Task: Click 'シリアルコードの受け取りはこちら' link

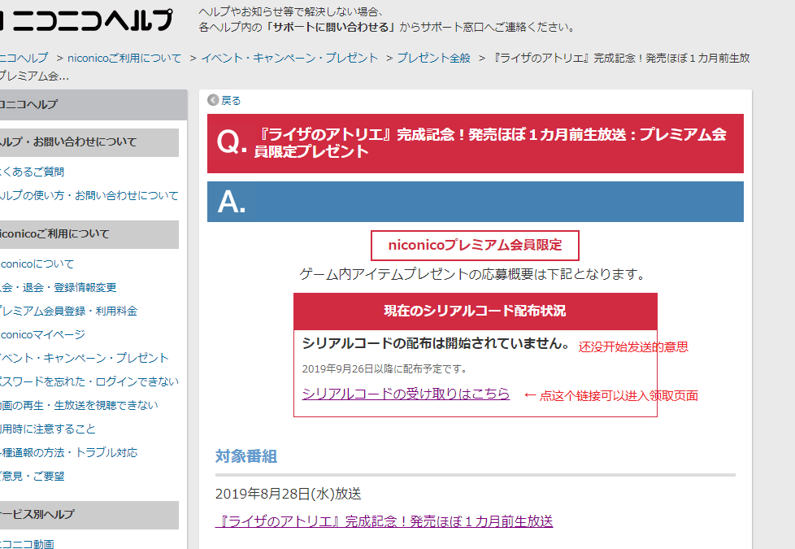Action: [x=406, y=394]
